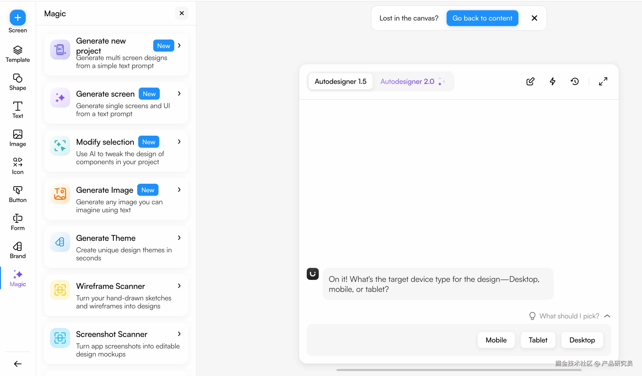Open chat history clock icon
Image resolution: width=642 pixels, height=376 pixels.
point(574,82)
